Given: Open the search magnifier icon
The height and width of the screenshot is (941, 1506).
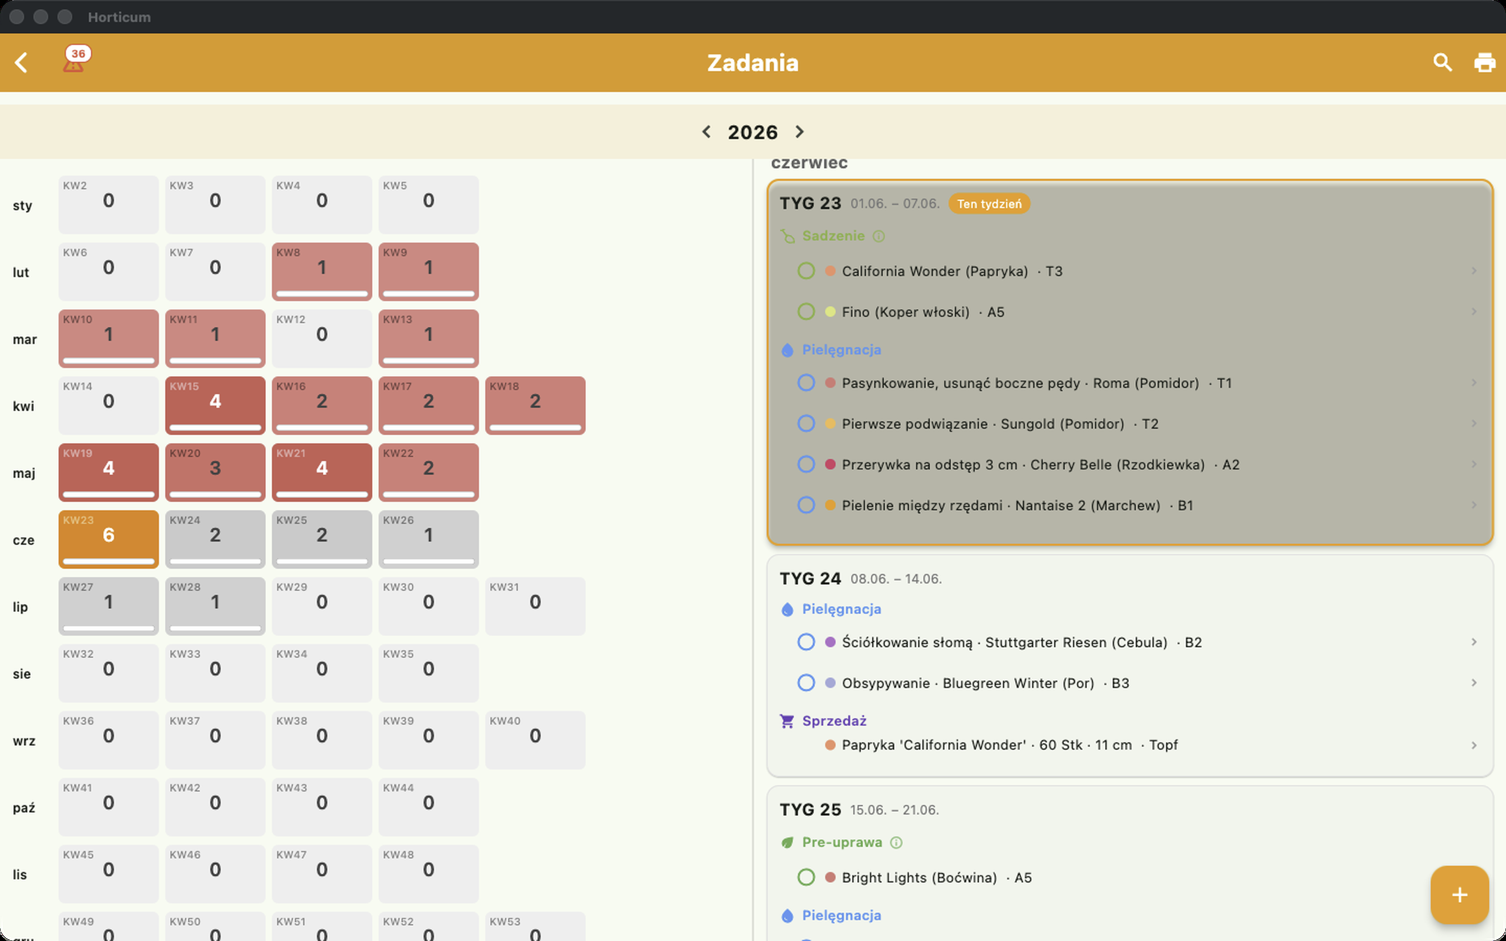Looking at the screenshot, I should click(x=1443, y=62).
